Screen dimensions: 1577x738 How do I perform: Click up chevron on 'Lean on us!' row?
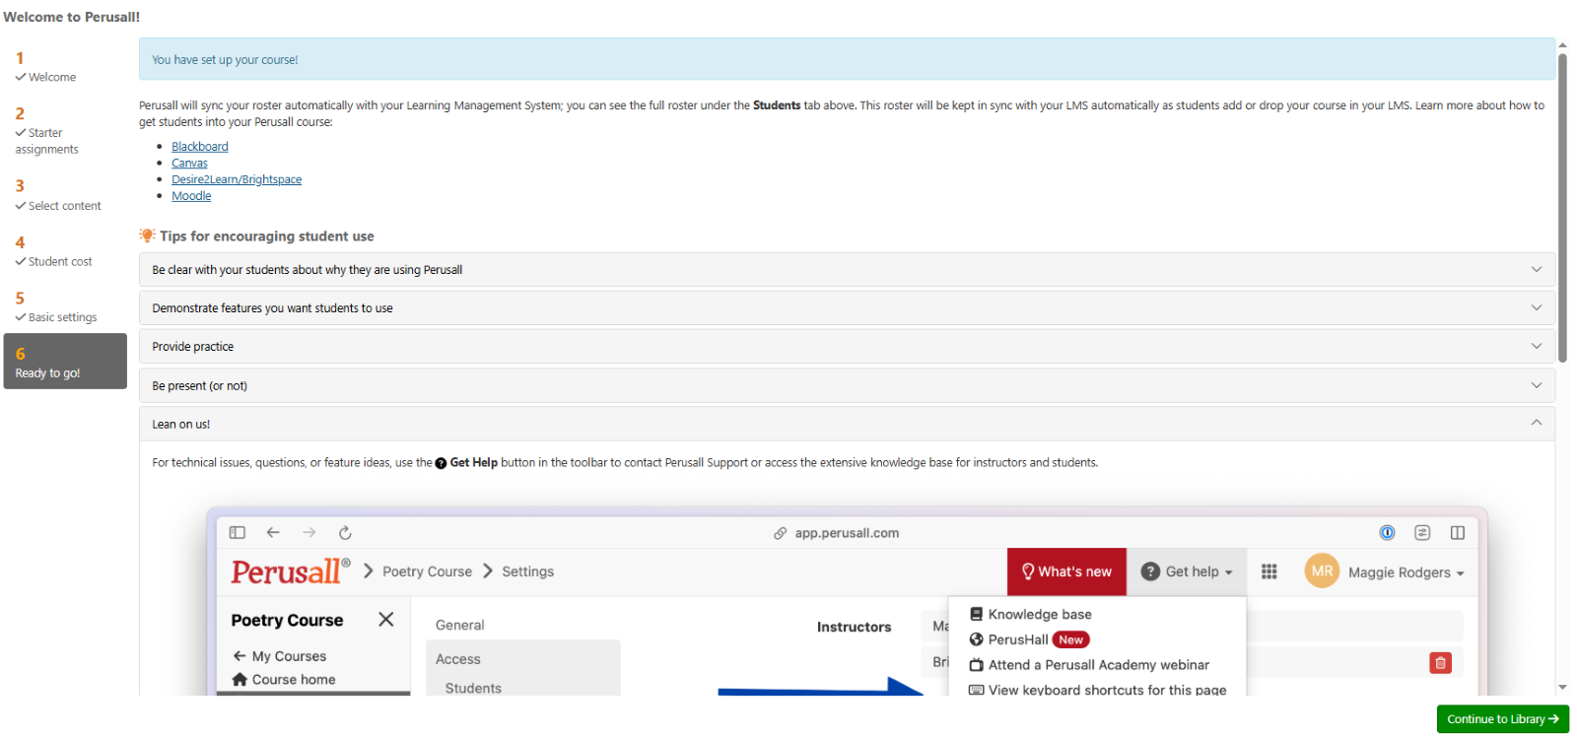point(1536,423)
